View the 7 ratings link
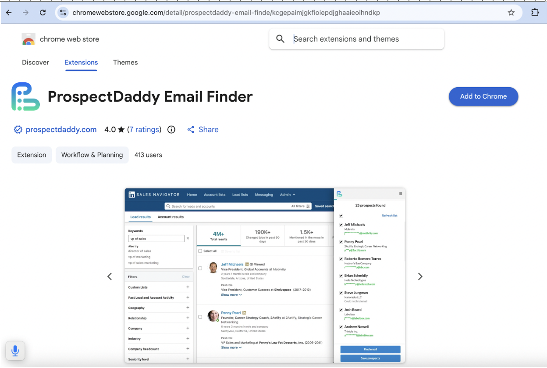 tap(144, 130)
